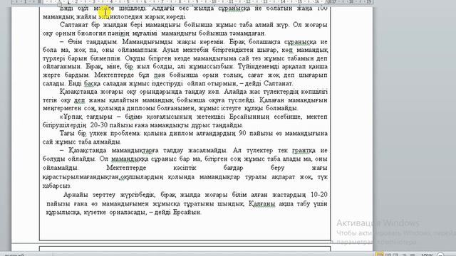Viewport: 456px width, 256px height.
Task: Click the word "кәсіптік"
Action: [x=185, y=168]
